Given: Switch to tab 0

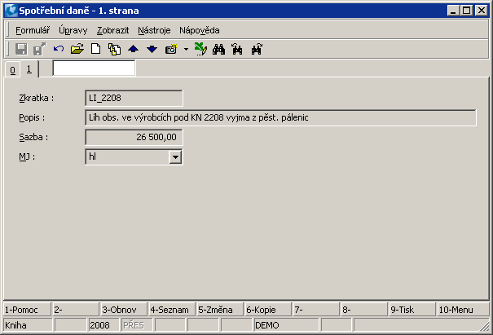Looking at the screenshot, I should point(12,70).
